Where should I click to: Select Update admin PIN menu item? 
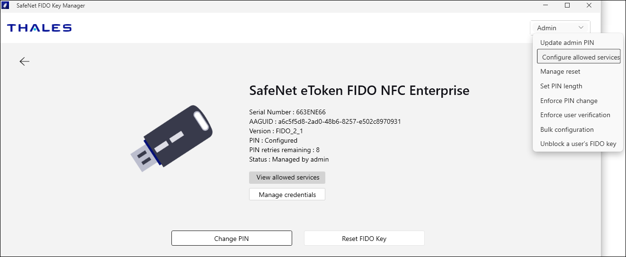pyautogui.click(x=567, y=43)
